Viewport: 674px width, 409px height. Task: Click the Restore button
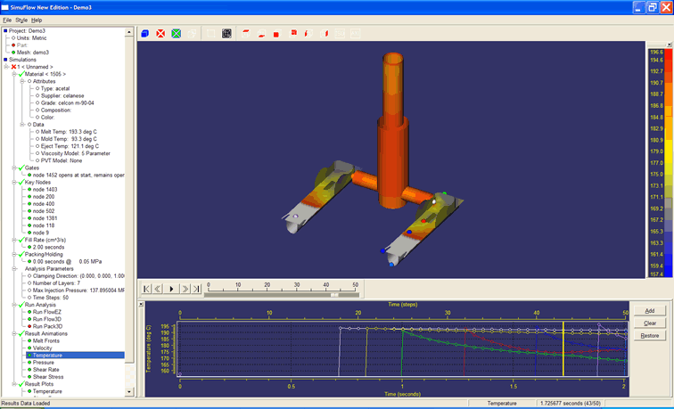(649, 335)
